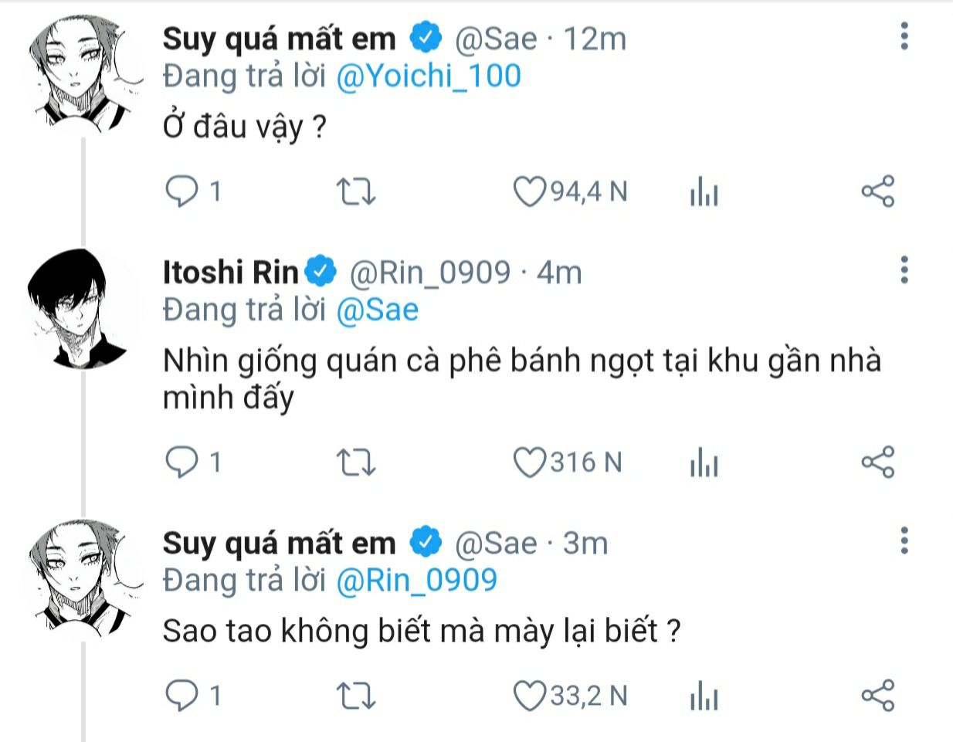Reply to Sae's "Ở đâu vậy ?" tweet

pyautogui.click(x=182, y=191)
